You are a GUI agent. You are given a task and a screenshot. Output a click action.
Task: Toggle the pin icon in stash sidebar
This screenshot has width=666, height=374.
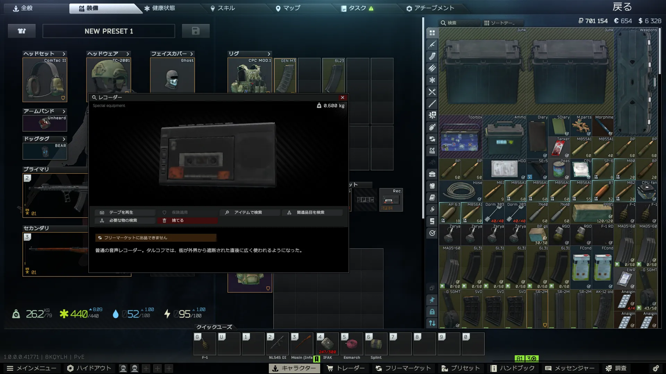[x=432, y=300]
